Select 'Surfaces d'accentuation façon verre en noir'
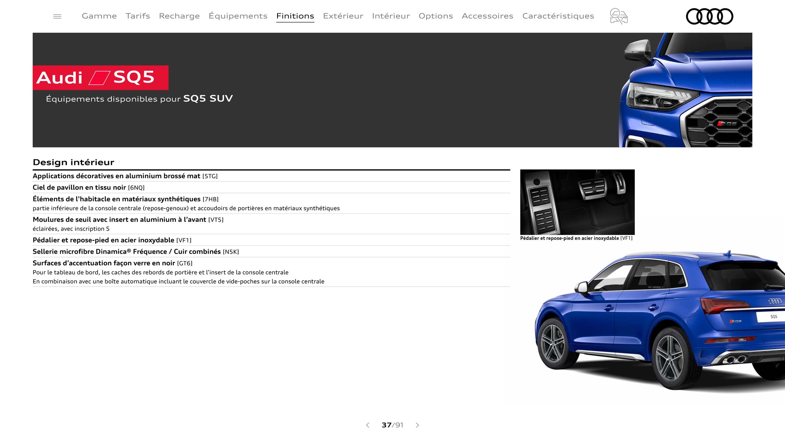785x442 pixels. pyautogui.click(x=271, y=272)
